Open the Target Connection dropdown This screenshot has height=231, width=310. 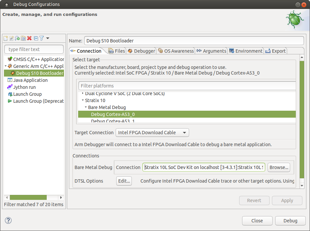[x=152, y=133]
